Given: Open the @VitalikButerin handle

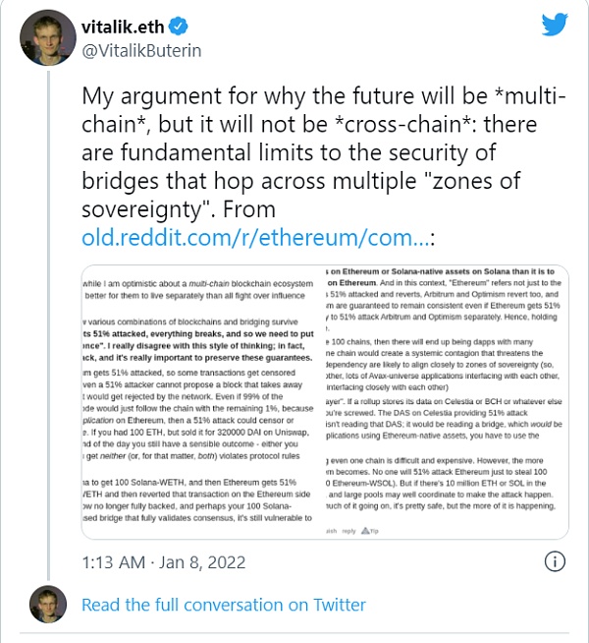Looking at the screenshot, I should coord(141,51).
